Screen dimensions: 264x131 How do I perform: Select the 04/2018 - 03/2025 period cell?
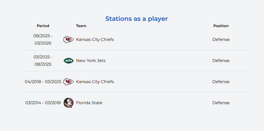click(x=43, y=82)
